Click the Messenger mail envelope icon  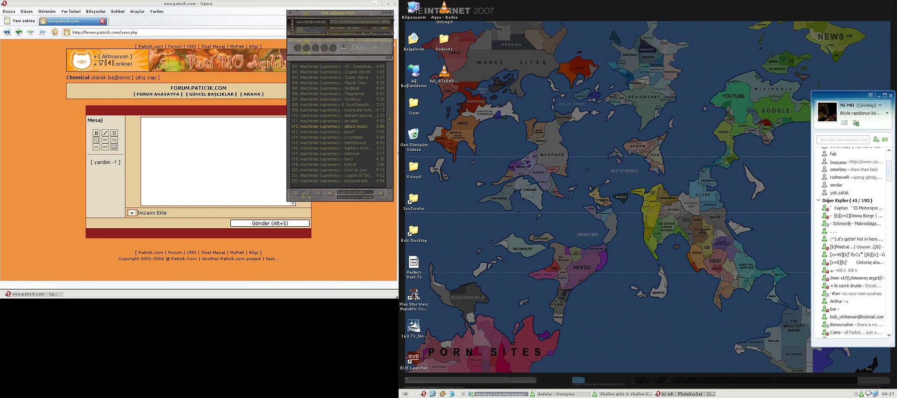click(x=844, y=123)
